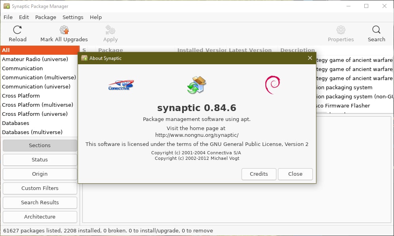Switch to the Sections filter view
The image size is (394, 236).
pyautogui.click(x=40, y=146)
